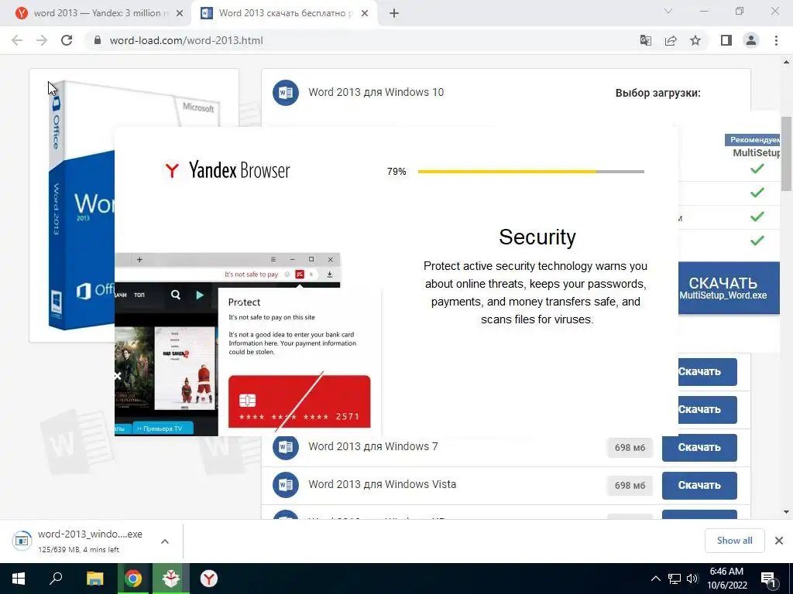Translate this page via the translate icon

pos(646,40)
